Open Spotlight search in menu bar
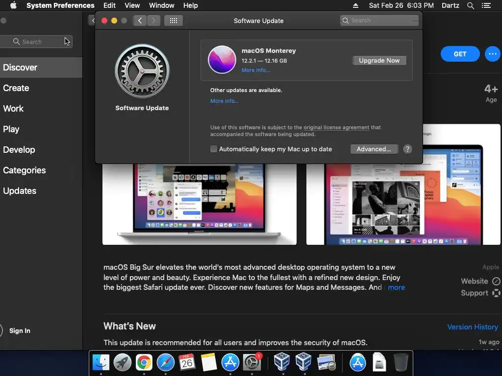The width and height of the screenshot is (502, 376). (470, 5)
